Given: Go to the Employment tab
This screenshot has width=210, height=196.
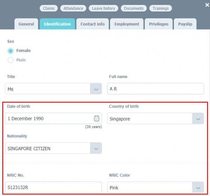Looking at the screenshot, I should point(126,24).
